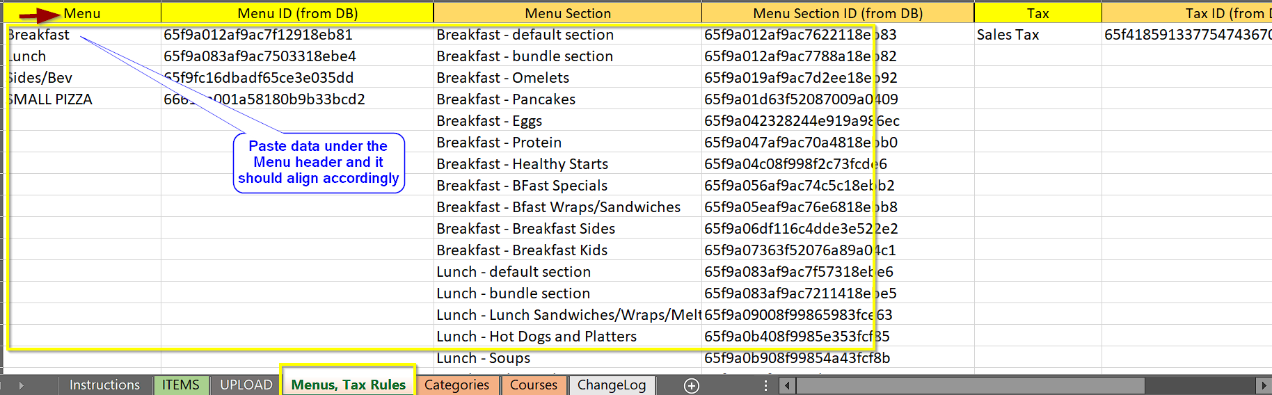Viewport: 1272px width, 395px height.
Task: Click horizontal scrollbar left arrow
Action: [x=787, y=385]
